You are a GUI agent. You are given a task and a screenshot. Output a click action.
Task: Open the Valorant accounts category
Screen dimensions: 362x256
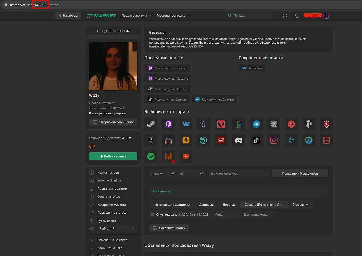(221, 124)
